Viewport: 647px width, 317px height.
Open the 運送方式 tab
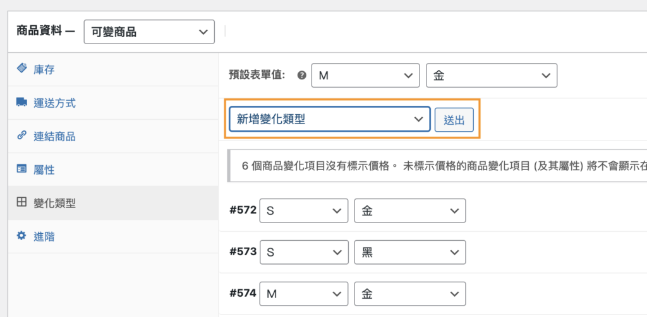113,103
